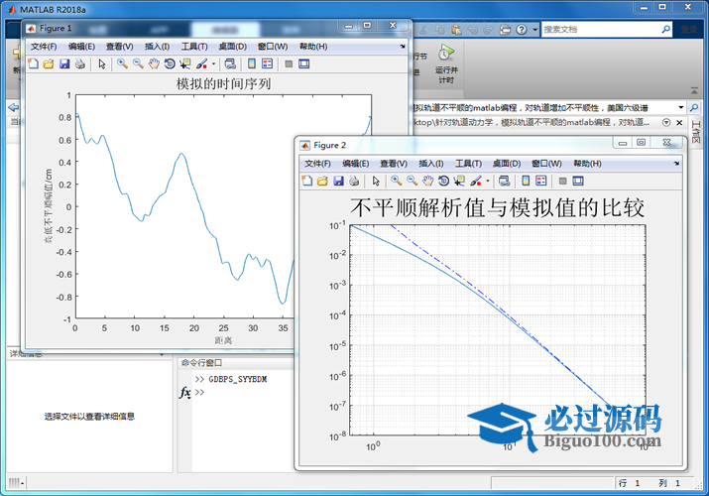The width and height of the screenshot is (709, 496).
Task: Click Save icon in Figure 1 toolbar
Action: click(x=64, y=63)
